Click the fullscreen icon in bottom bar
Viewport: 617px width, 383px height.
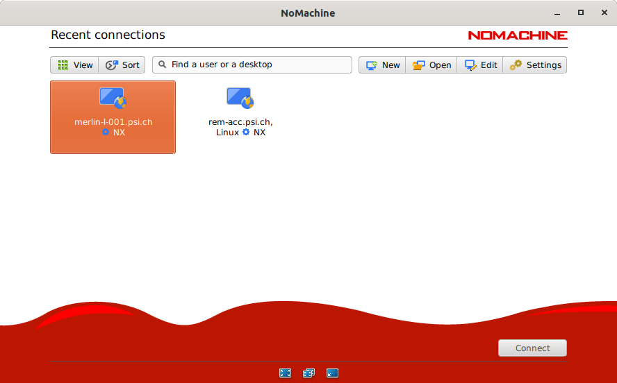tap(285, 373)
